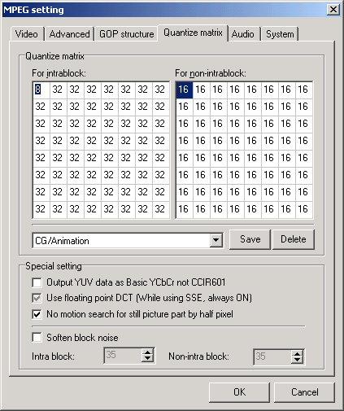
Task: Go to the Audio tab
Action: [x=243, y=34]
